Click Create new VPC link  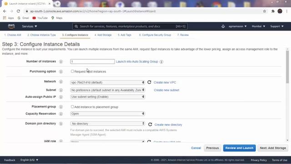point(165,82)
